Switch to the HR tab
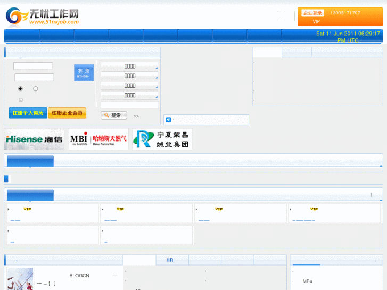The image size is (387, 290). click(170, 260)
